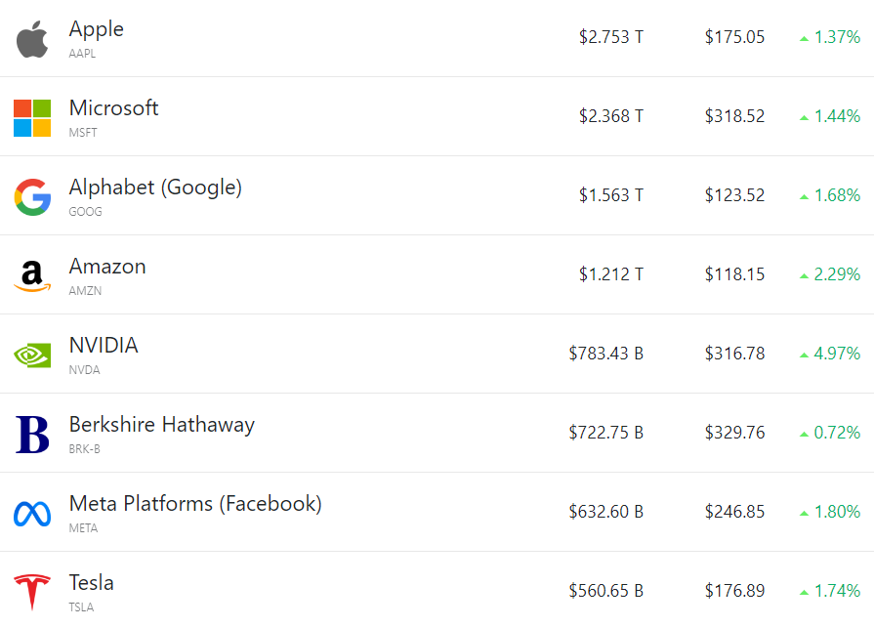Click the blue Meta infinity logo
Screen dimensions: 874x627
point(32,513)
